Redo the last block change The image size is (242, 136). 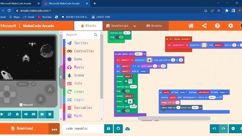[223, 128]
